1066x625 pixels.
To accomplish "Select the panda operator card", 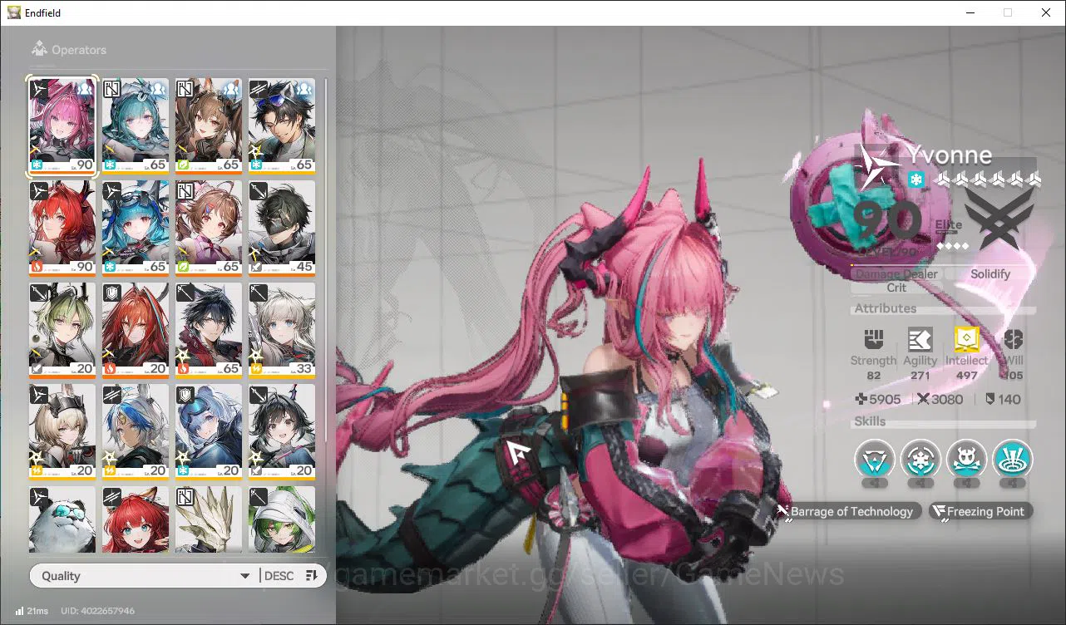I will (x=62, y=519).
